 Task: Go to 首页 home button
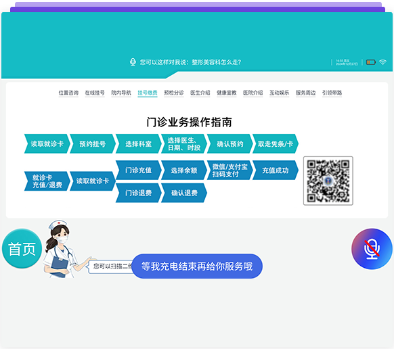point(22,249)
